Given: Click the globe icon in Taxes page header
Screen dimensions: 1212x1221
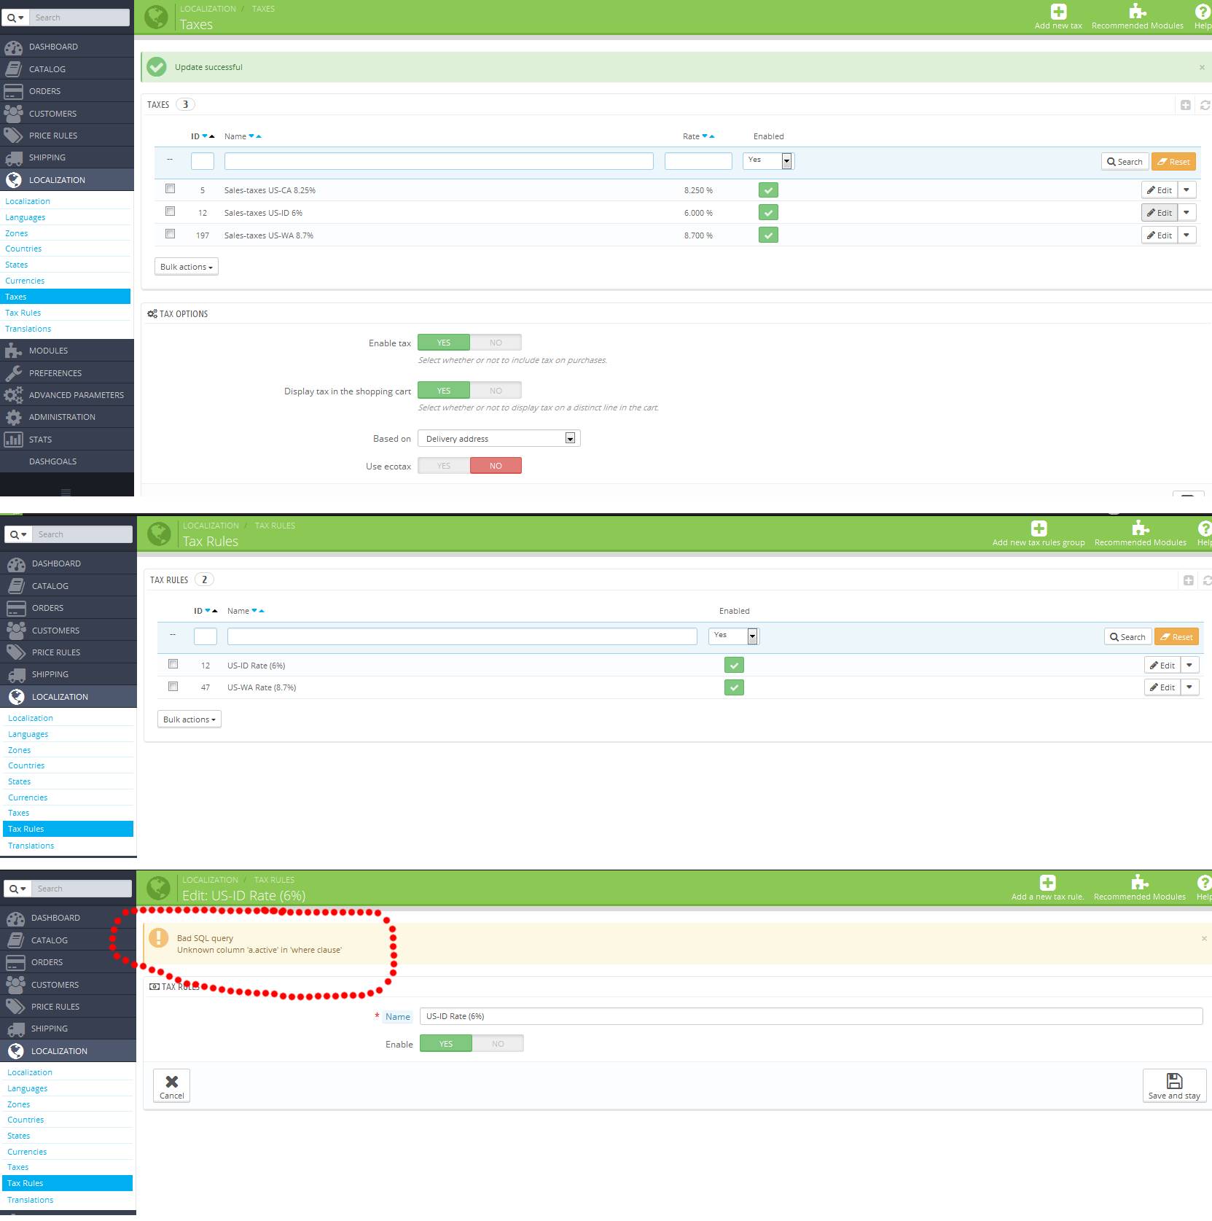Looking at the screenshot, I should (157, 17).
